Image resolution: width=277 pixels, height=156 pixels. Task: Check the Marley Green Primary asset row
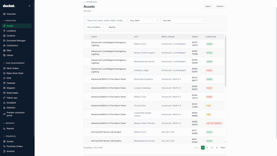point(86,123)
